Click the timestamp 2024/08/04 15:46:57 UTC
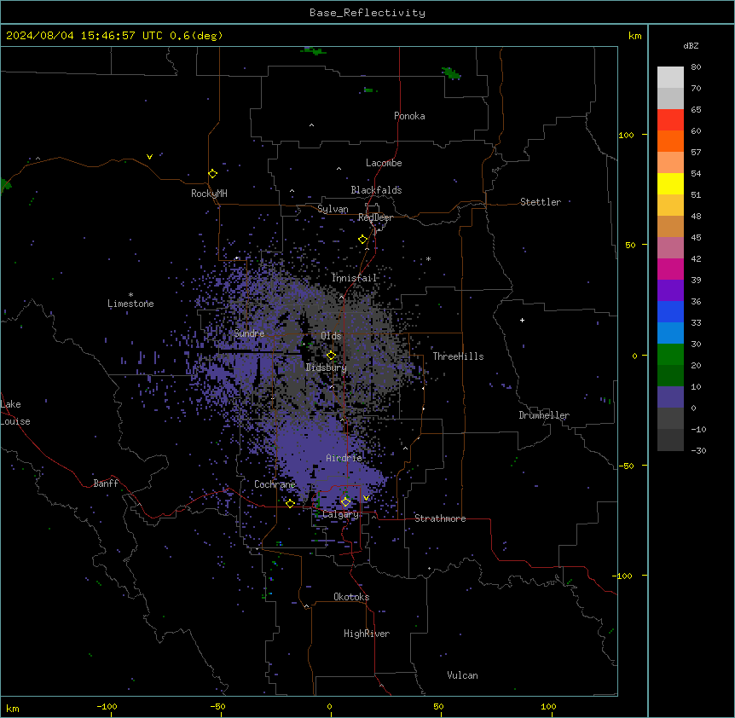The height and width of the screenshot is (718, 735). click(x=84, y=36)
